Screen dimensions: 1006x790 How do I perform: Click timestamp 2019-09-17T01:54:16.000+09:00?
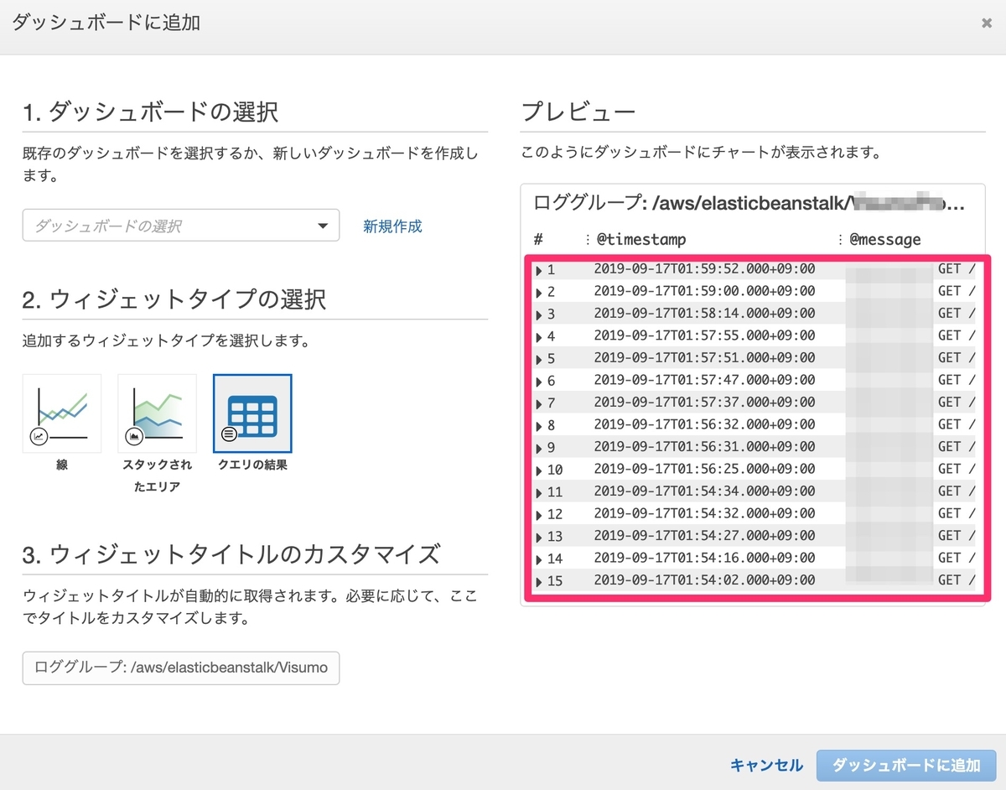704,558
